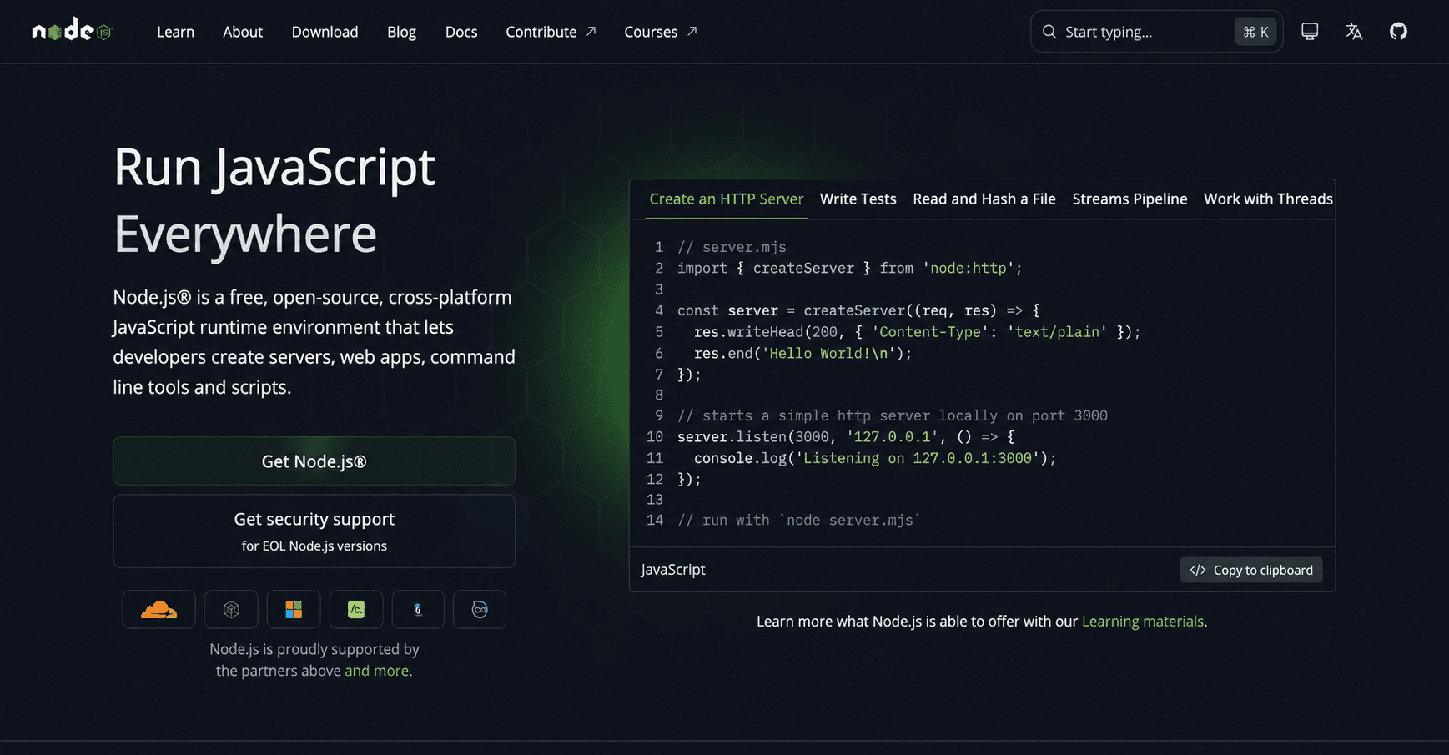
Task: Click the arrow icon beside Courses
Action: (x=692, y=31)
